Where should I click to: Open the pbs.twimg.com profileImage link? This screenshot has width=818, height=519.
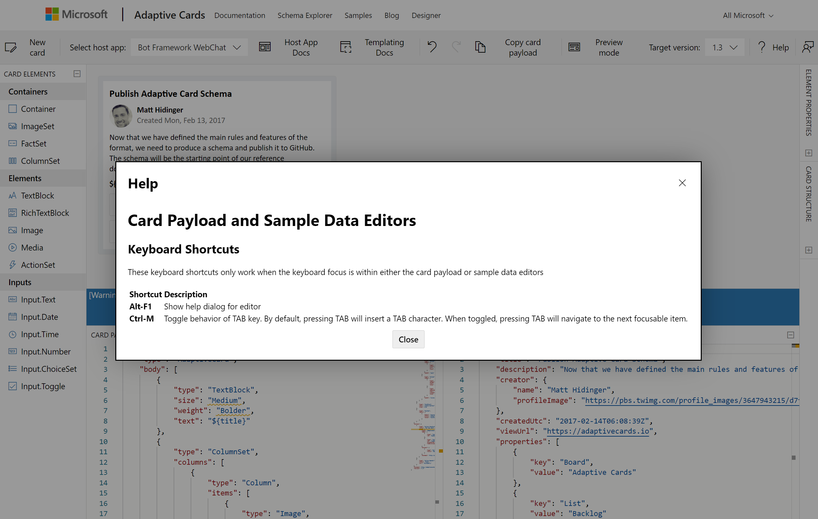coord(692,400)
